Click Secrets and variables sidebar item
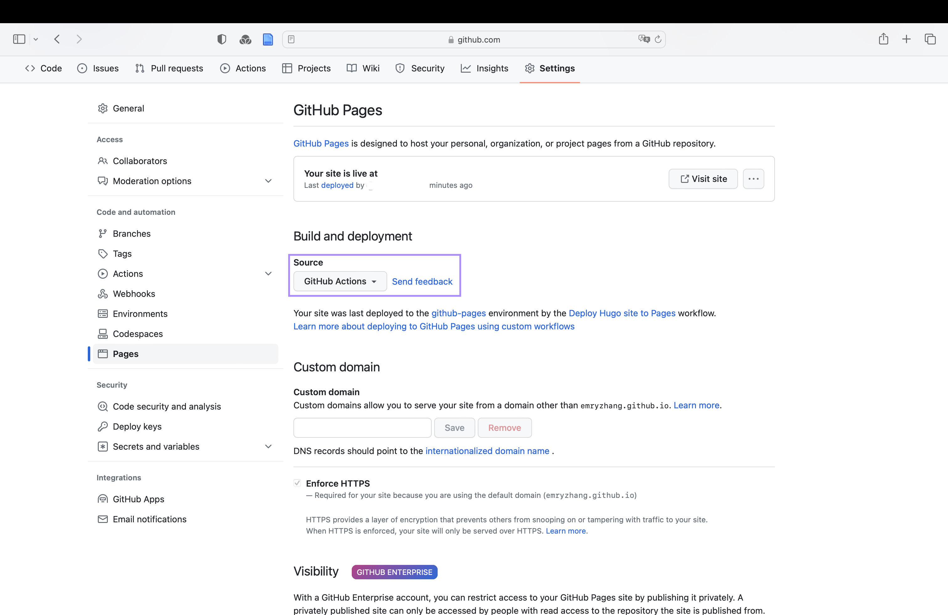 [185, 446]
